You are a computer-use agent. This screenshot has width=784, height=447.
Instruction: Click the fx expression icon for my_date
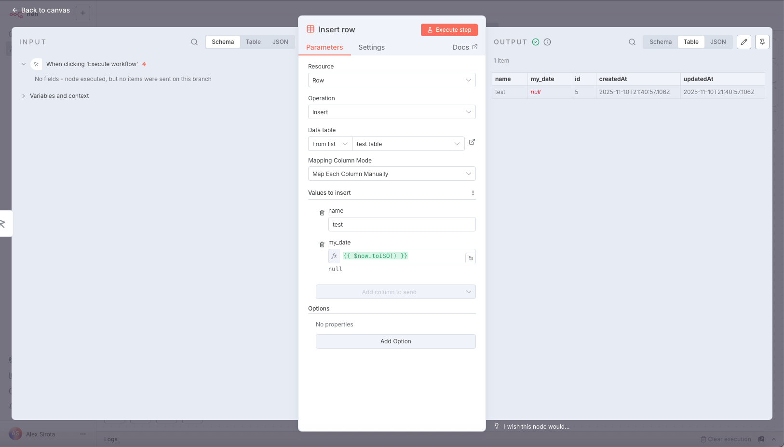click(334, 256)
